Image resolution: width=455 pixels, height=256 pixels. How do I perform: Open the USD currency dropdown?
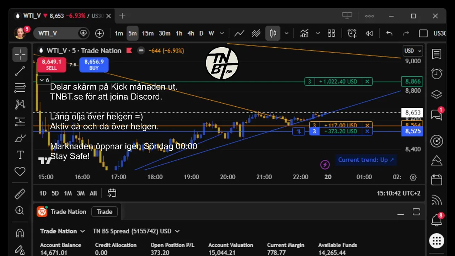point(413,50)
